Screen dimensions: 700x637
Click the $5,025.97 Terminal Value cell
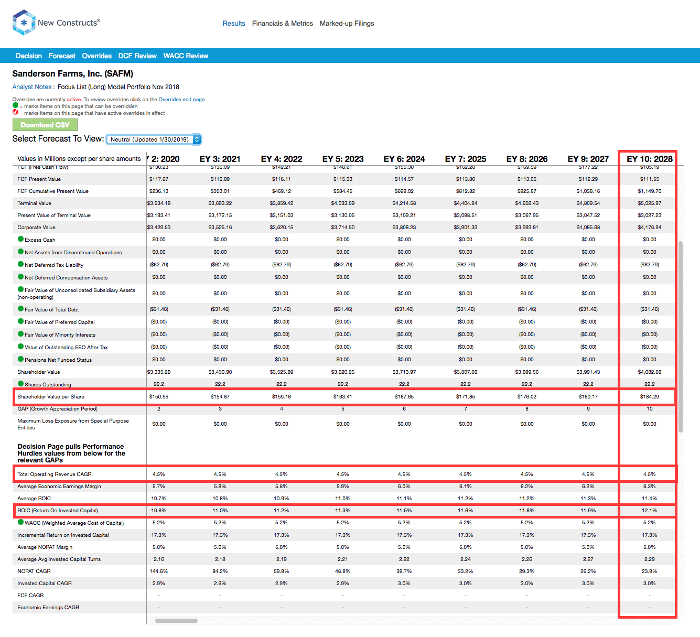tap(649, 203)
